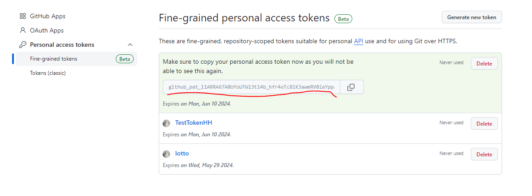This screenshot has width=532, height=196.
Task: Delete the newly created token
Action: click(x=484, y=64)
